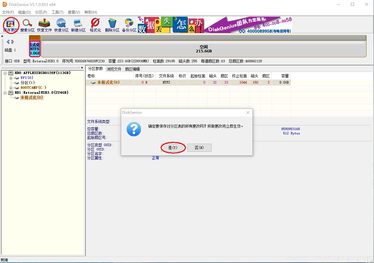Click the 新建分区 new partition icon
The image size is (374, 263).
click(78, 25)
